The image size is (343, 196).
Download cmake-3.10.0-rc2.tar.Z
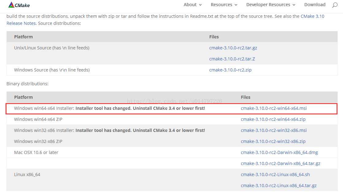tap(232, 59)
